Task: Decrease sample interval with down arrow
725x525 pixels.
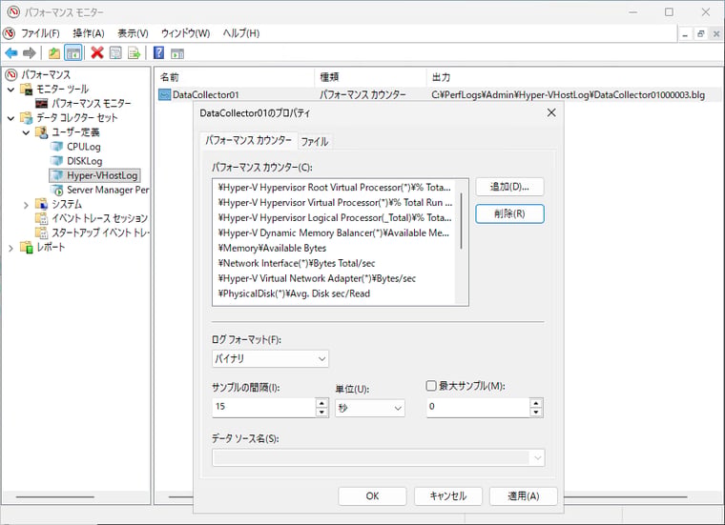Action: [x=321, y=412]
